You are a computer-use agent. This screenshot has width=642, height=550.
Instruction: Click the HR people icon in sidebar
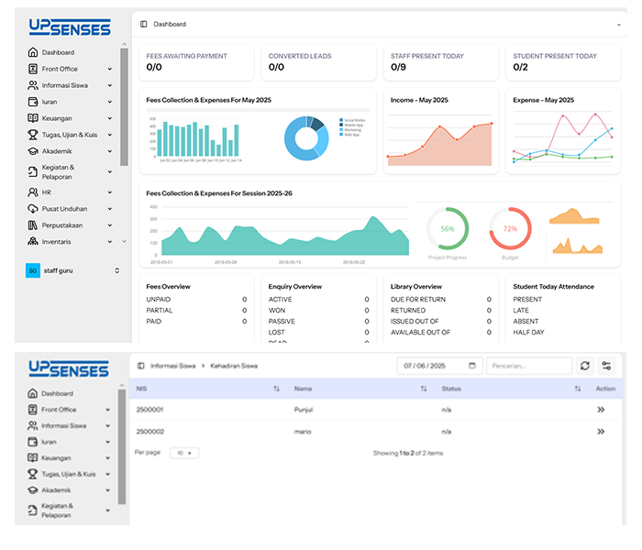33,192
